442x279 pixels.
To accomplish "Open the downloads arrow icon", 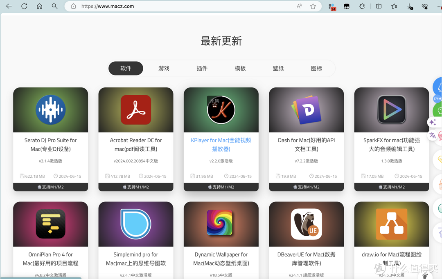I will [410, 7].
